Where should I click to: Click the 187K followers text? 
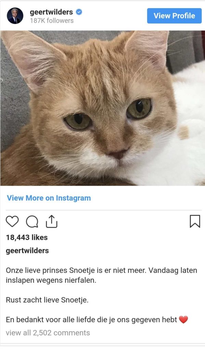point(52,21)
